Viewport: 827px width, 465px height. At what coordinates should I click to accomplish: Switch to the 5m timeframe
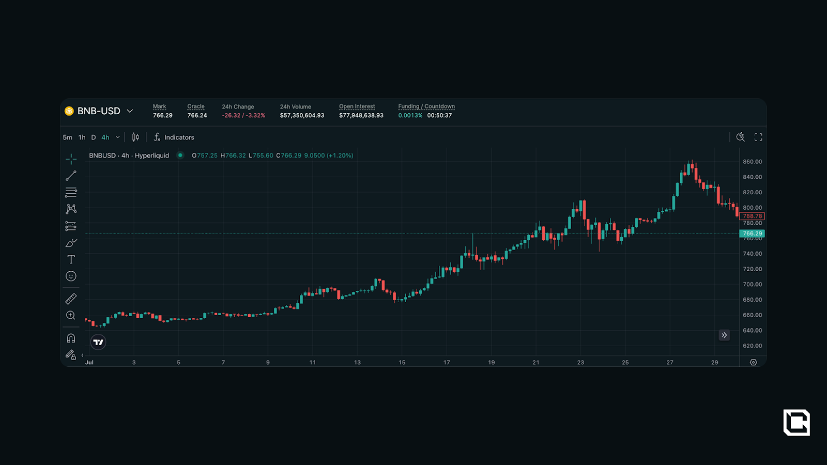[x=67, y=137]
